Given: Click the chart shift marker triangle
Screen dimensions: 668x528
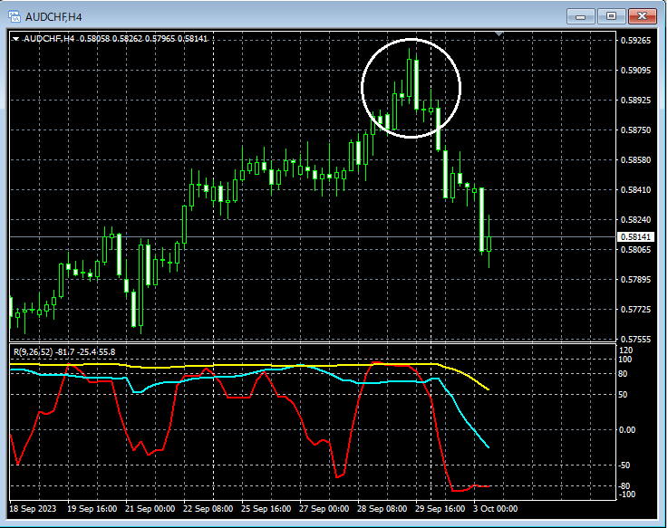Looking at the screenshot, I should [499, 34].
